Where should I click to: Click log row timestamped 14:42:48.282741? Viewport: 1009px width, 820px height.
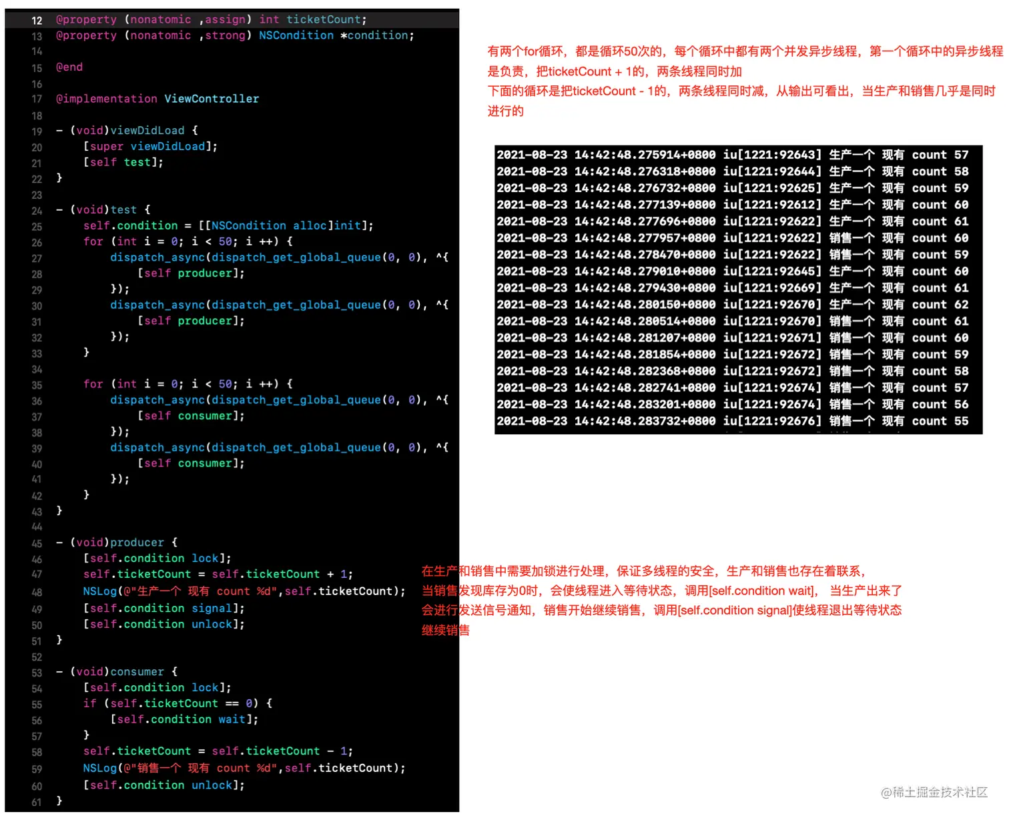(732, 388)
